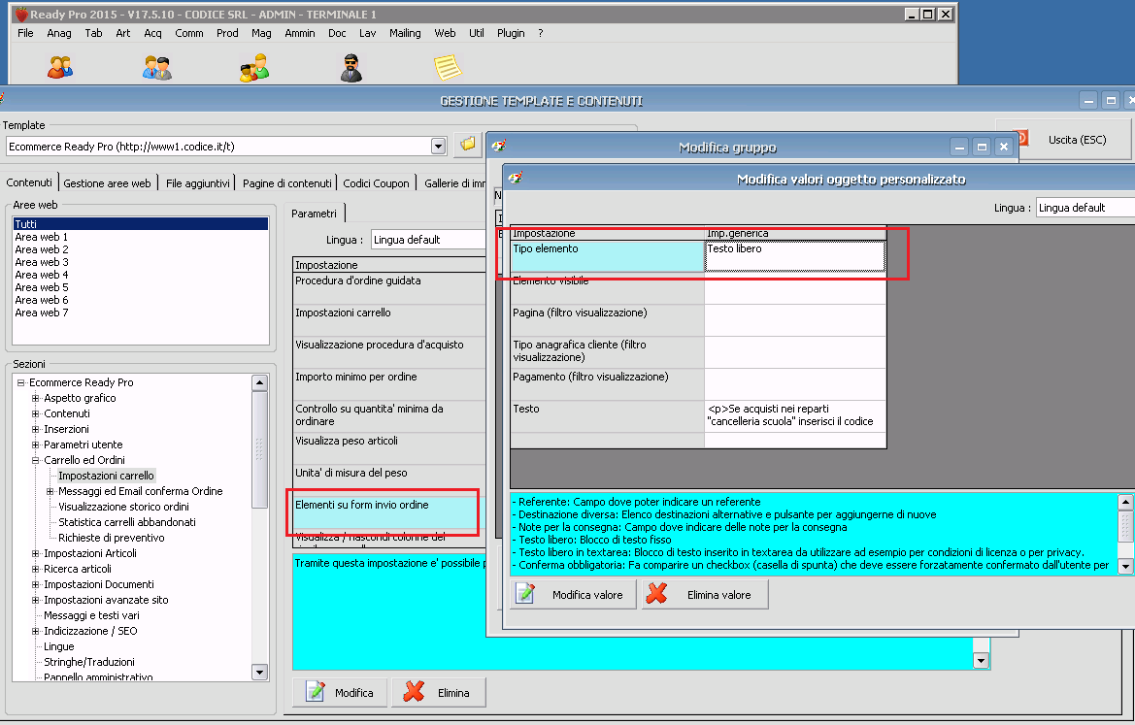Select the Parametri tab

tap(315, 214)
